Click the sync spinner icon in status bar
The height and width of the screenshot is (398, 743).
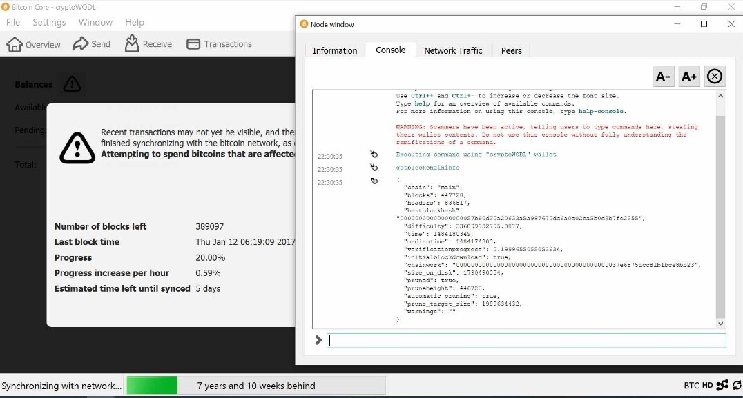click(x=737, y=385)
